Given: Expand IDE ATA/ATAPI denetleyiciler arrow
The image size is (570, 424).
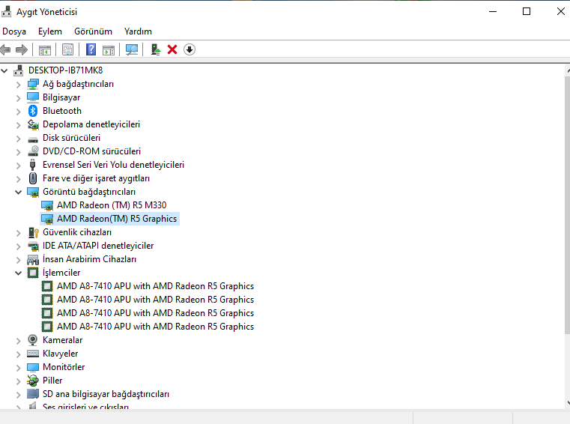Looking at the screenshot, I should pos(18,246).
